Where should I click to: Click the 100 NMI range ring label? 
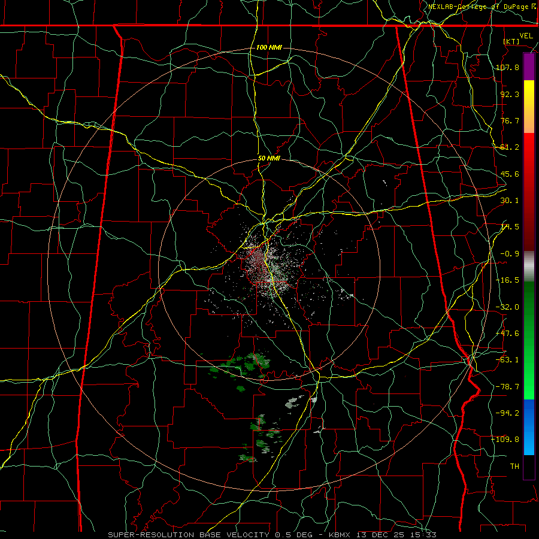tap(269, 47)
